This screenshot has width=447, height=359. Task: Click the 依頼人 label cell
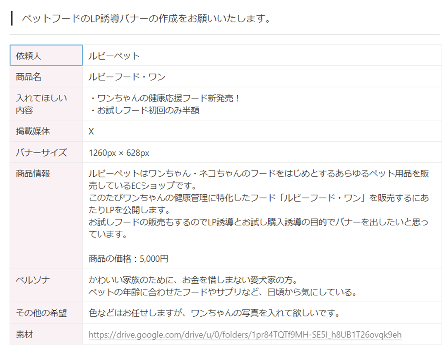pos(46,55)
